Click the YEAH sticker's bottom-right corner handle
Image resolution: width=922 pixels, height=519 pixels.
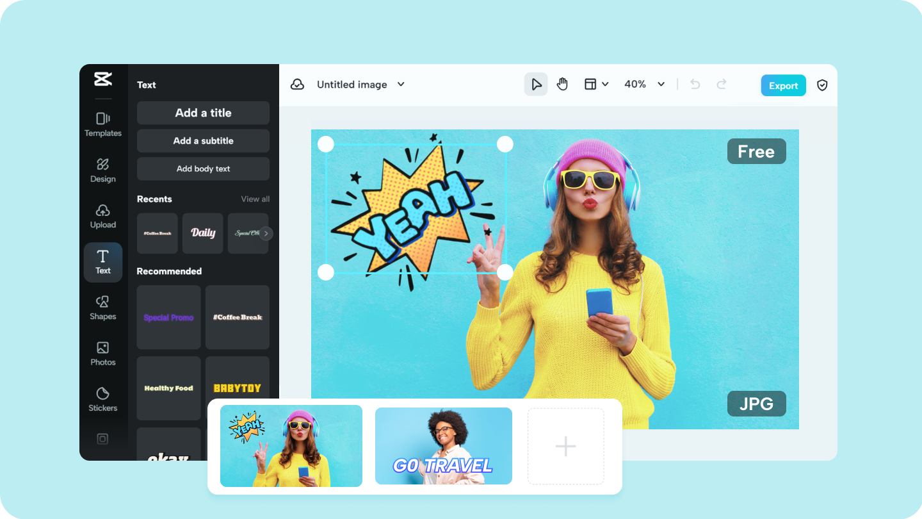(x=505, y=272)
